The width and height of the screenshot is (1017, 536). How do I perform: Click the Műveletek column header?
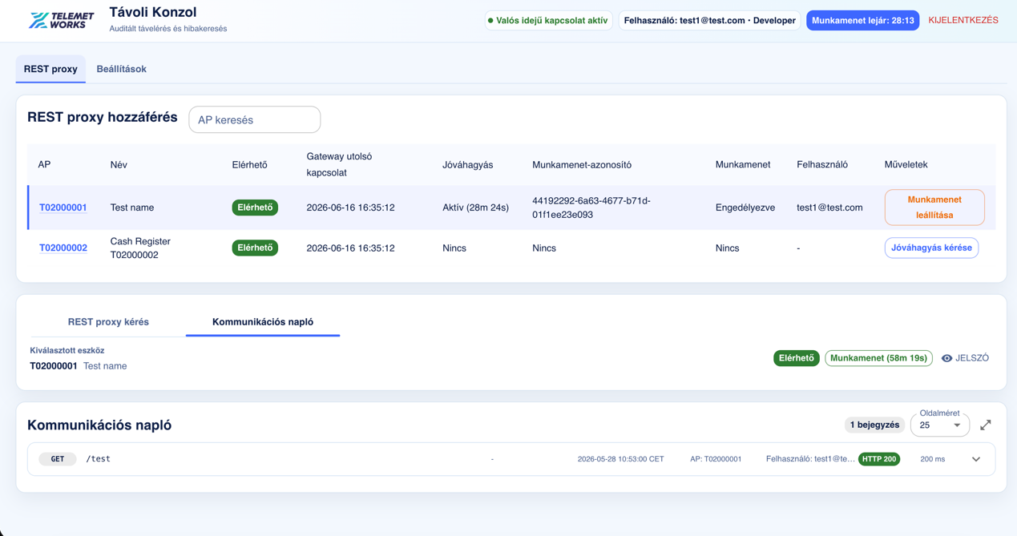point(906,164)
